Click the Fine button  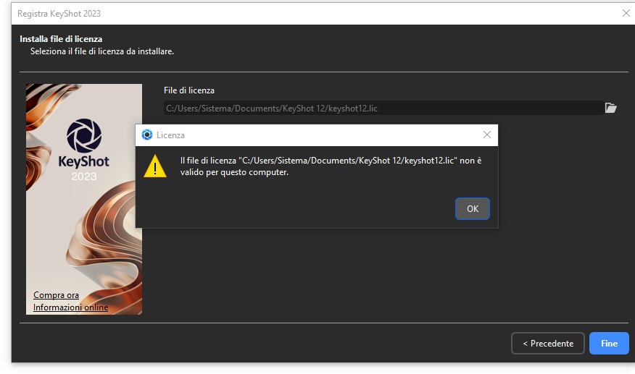(x=609, y=344)
